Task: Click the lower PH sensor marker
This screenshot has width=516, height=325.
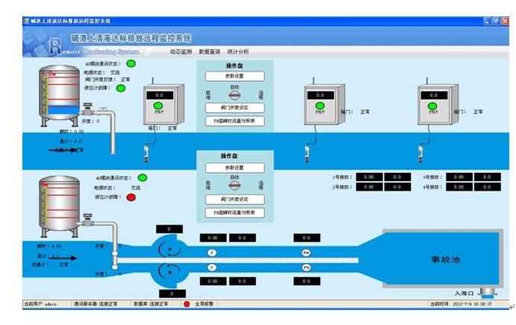Action: tap(305, 267)
